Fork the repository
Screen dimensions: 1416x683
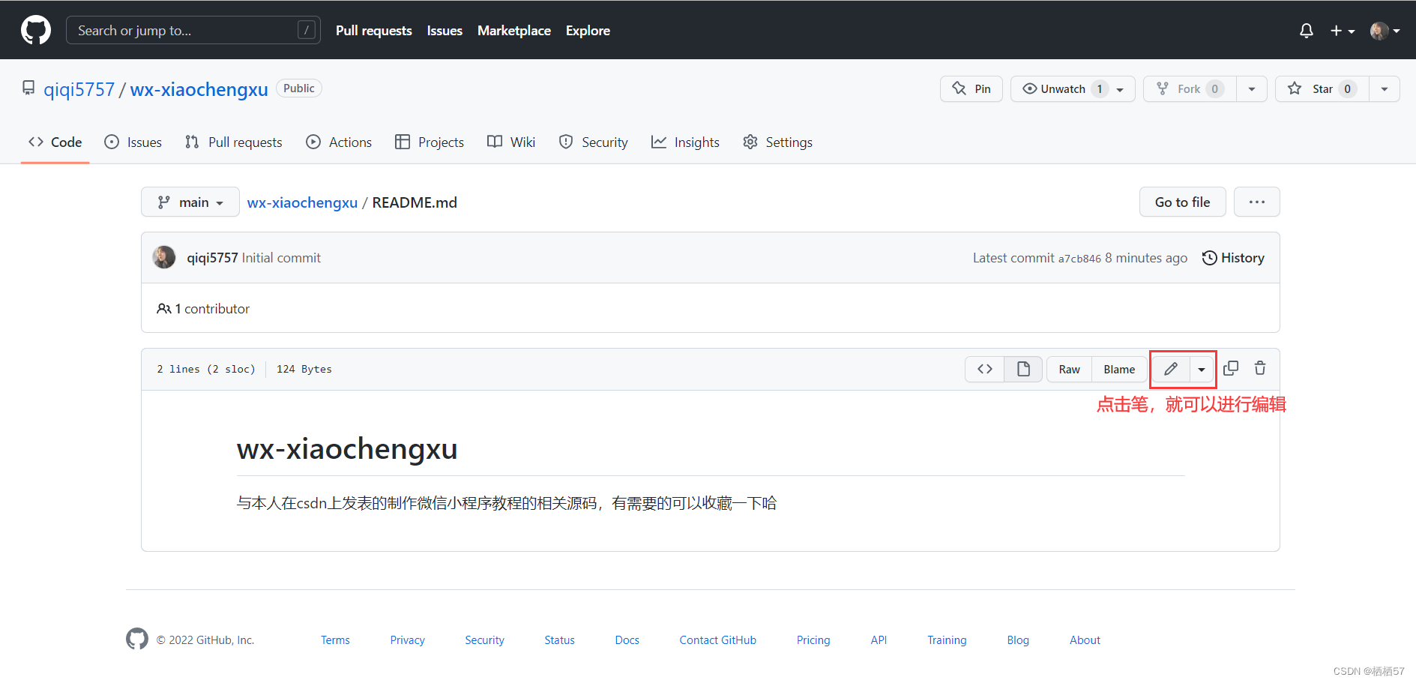coord(1190,88)
